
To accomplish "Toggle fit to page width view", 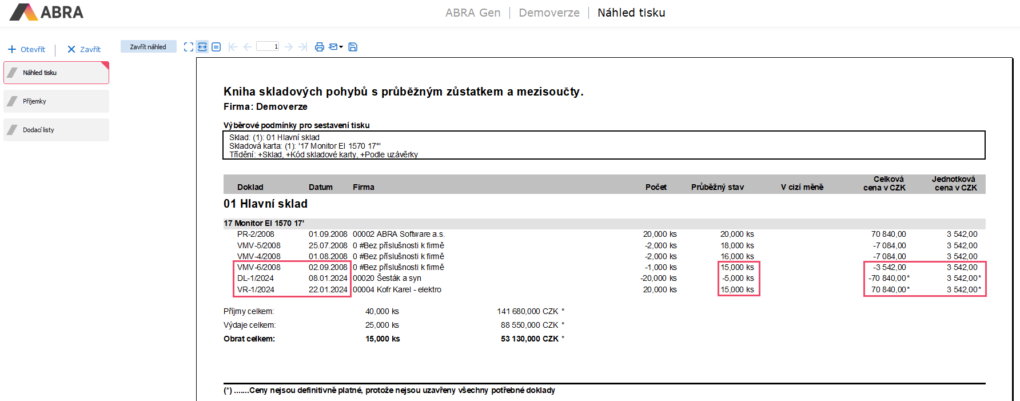I will tap(202, 47).
